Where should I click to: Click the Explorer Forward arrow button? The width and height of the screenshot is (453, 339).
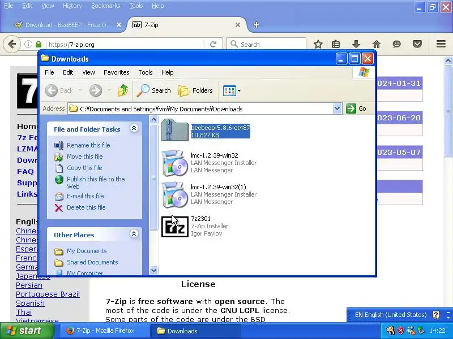click(96, 90)
